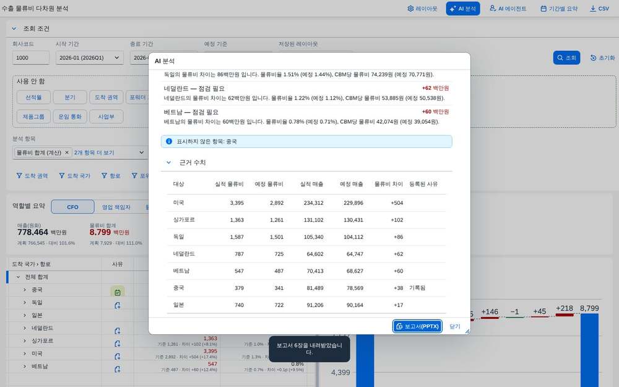Click the sparkle icon on AI 분석

[x=452, y=8]
